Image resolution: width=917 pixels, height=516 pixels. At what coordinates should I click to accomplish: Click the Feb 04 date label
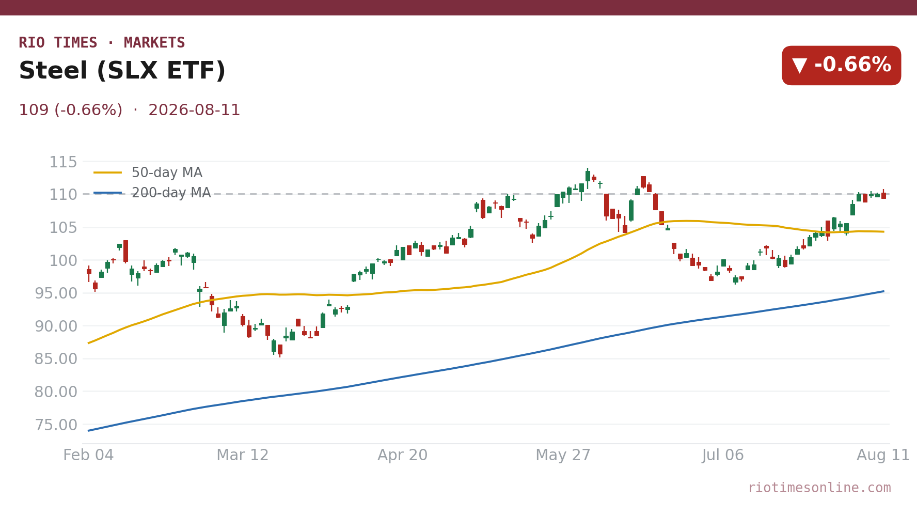[88, 456]
